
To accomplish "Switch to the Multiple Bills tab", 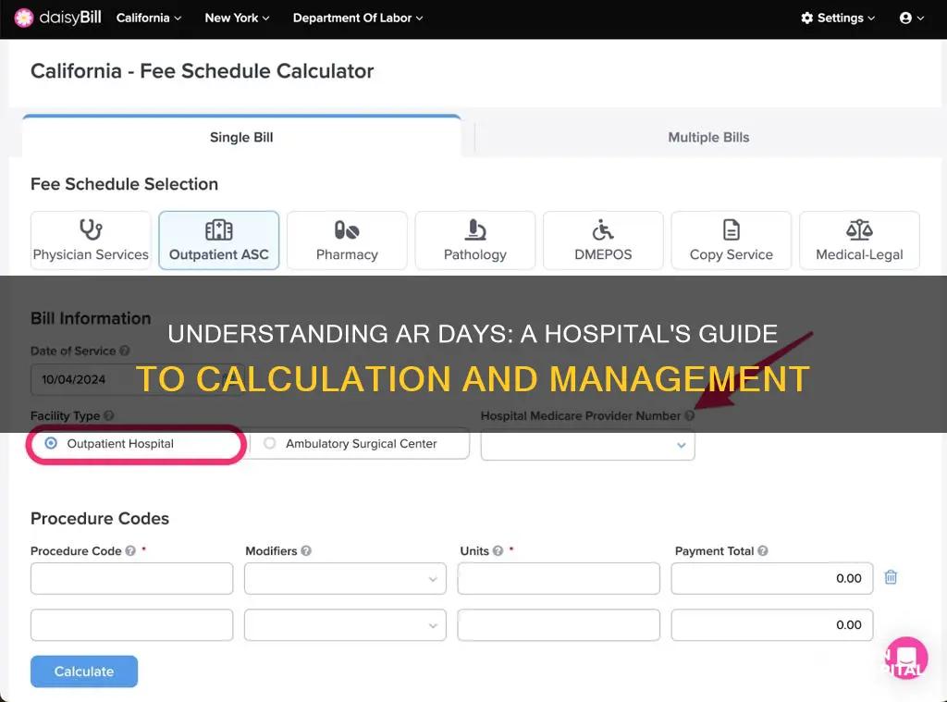I will [708, 137].
